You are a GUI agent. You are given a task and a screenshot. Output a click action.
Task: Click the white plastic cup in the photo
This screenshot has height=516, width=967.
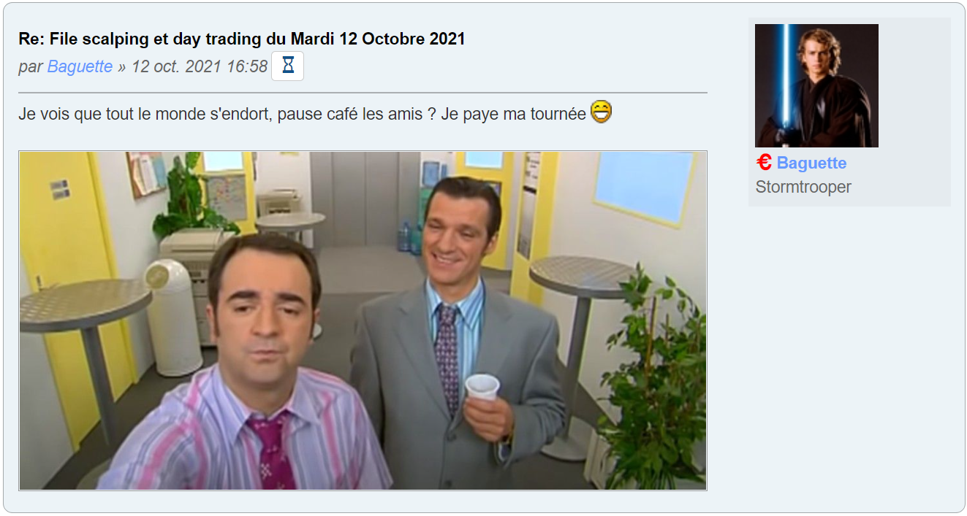click(x=482, y=386)
